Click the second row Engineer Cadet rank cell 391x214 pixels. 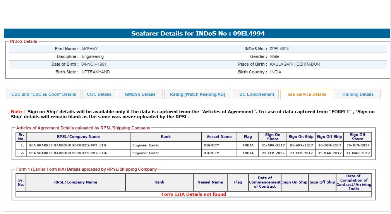click(146, 153)
